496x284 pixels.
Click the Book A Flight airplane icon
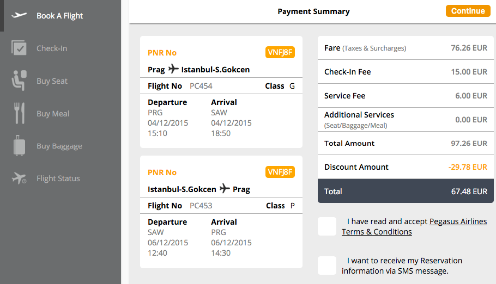point(19,15)
